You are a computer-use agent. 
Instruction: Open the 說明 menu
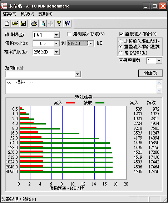pyautogui.click(x=45, y=14)
